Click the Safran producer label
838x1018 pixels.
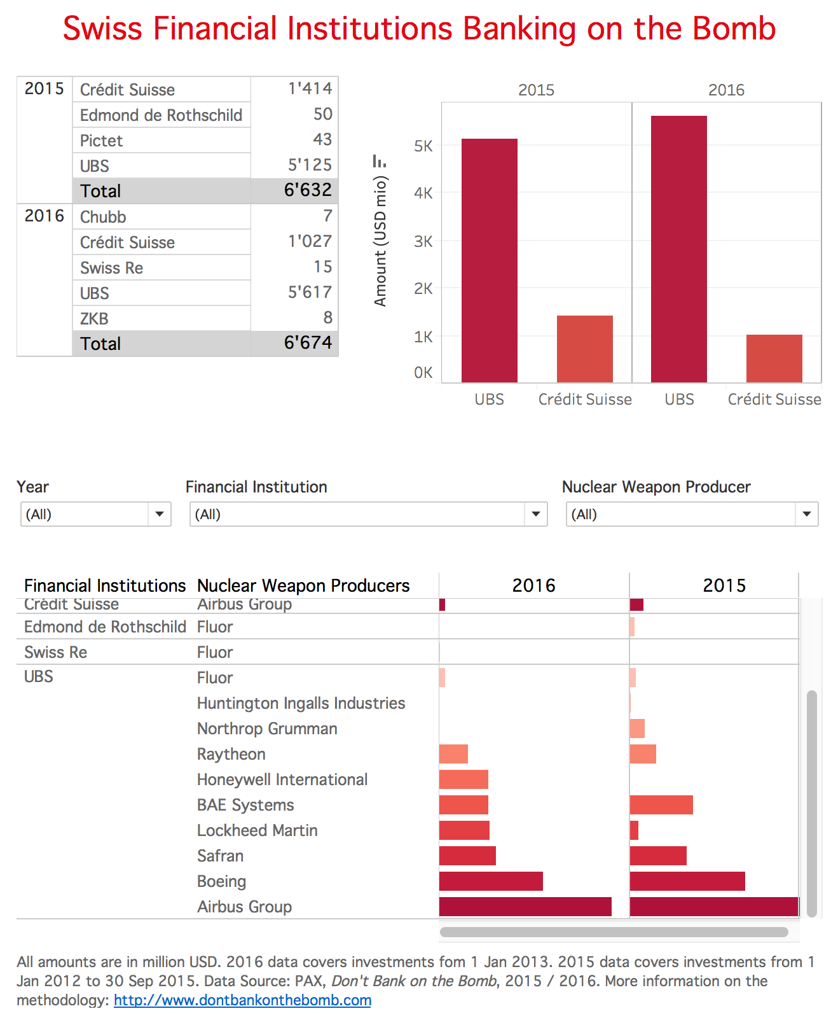coord(220,856)
